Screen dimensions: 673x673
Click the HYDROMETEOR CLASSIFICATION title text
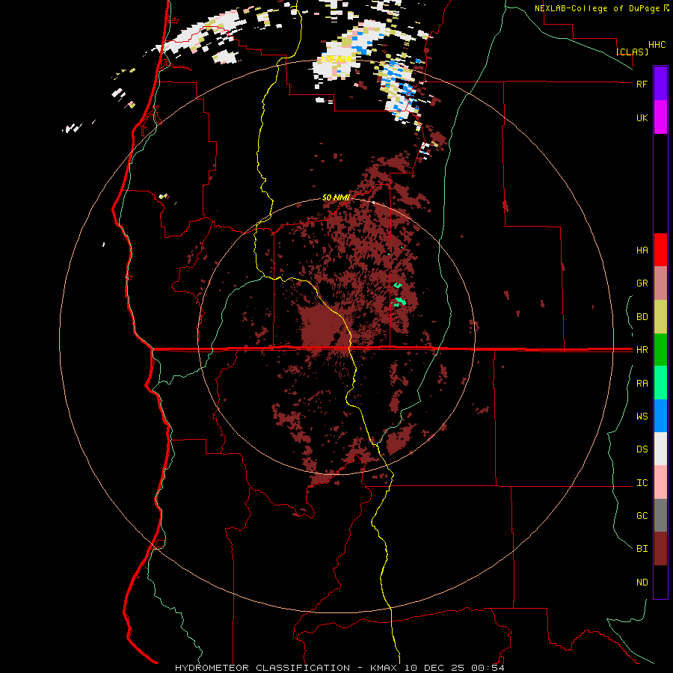[x=262, y=668]
